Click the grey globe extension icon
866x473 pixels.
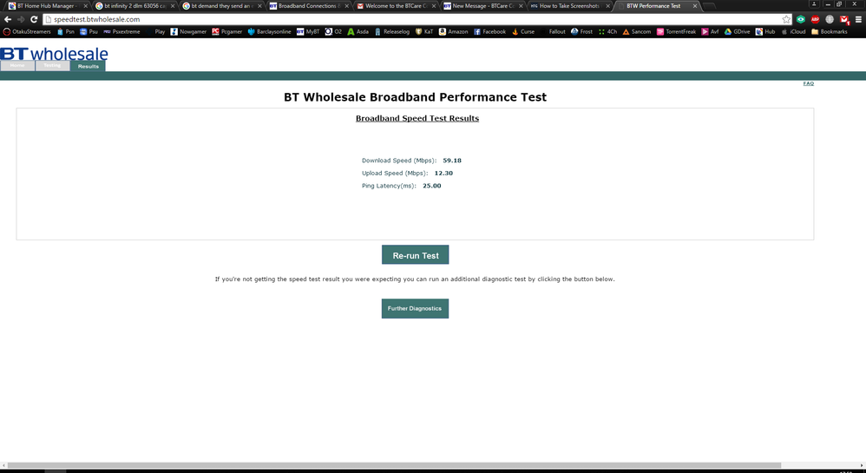tap(830, 19)
